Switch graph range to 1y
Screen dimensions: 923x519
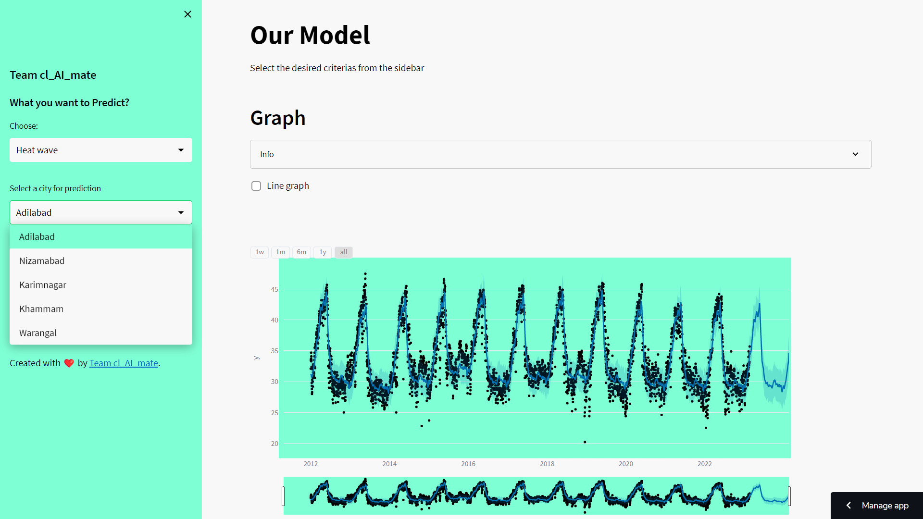pos(323,252)
